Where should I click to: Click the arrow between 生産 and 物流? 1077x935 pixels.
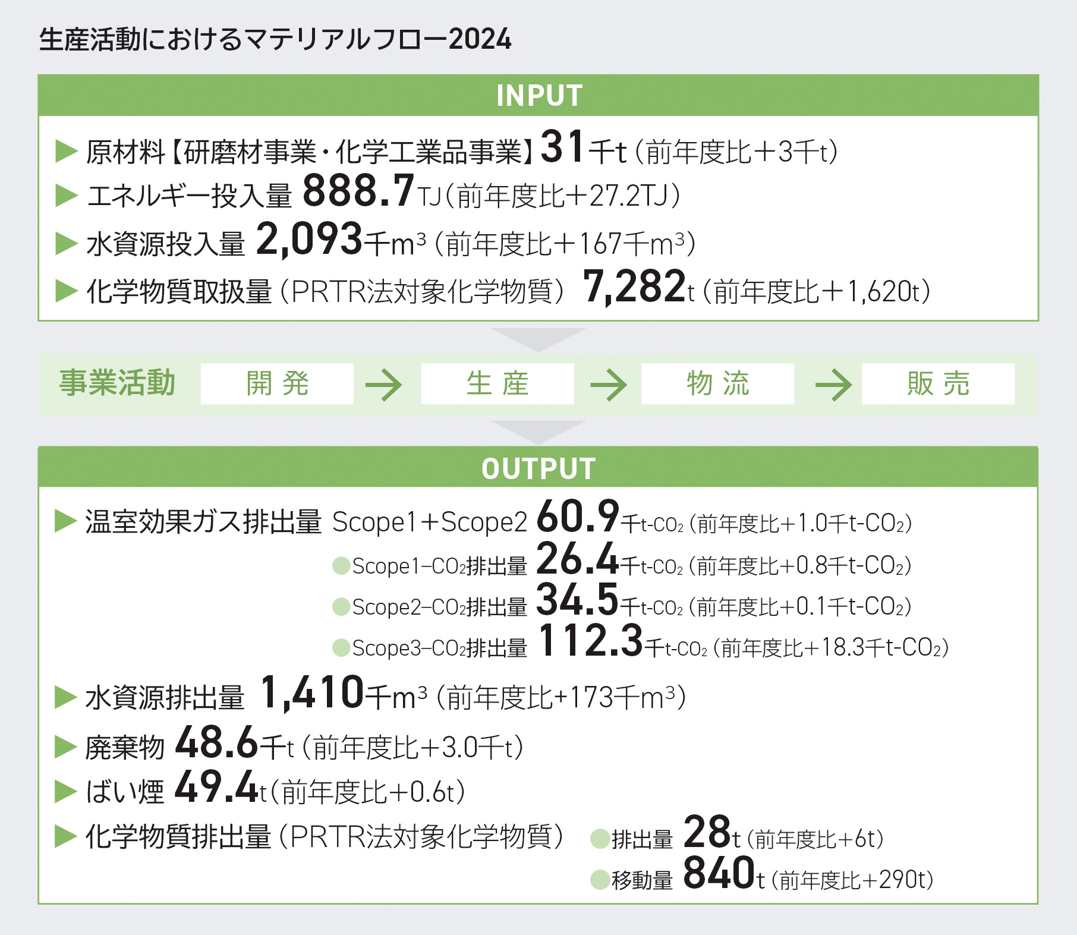(x=609, y=385)
